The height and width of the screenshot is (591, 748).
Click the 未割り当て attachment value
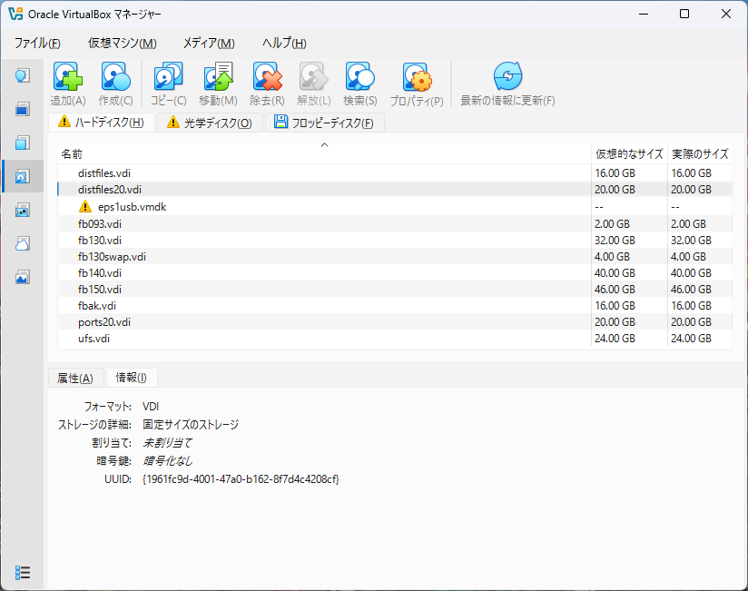[167, 443]
